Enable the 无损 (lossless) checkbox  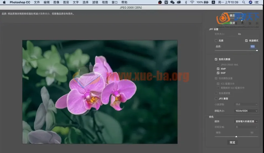tap(216, 41)
